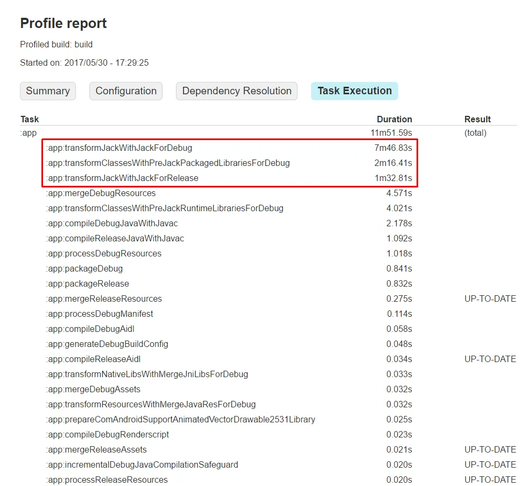529x486 pixels.
Task: Open the Summary tab
Action: tap(48, 91)
